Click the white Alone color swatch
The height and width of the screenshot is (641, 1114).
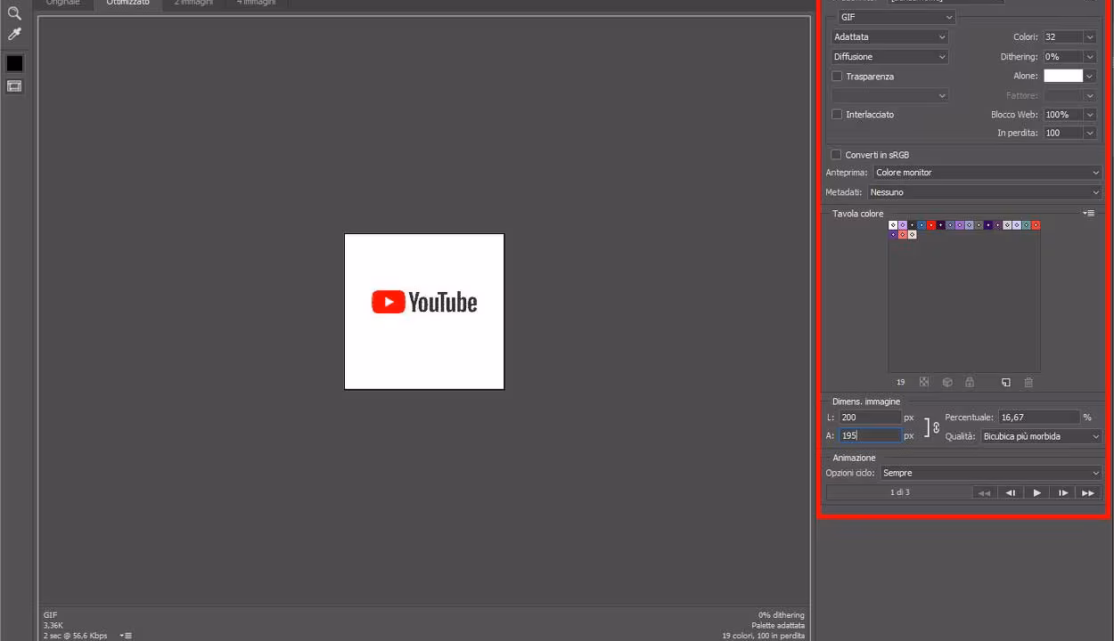point(1063,76)
